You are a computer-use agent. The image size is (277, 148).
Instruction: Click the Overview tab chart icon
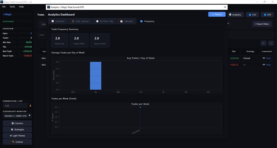pos(52,21)
